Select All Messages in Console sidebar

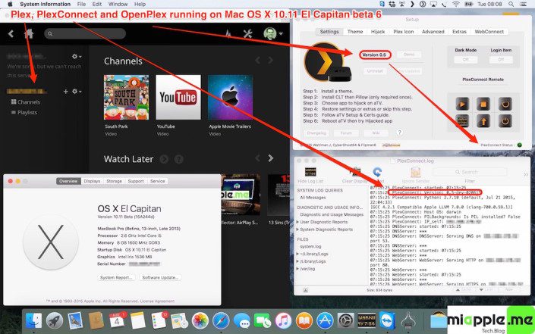313,198
